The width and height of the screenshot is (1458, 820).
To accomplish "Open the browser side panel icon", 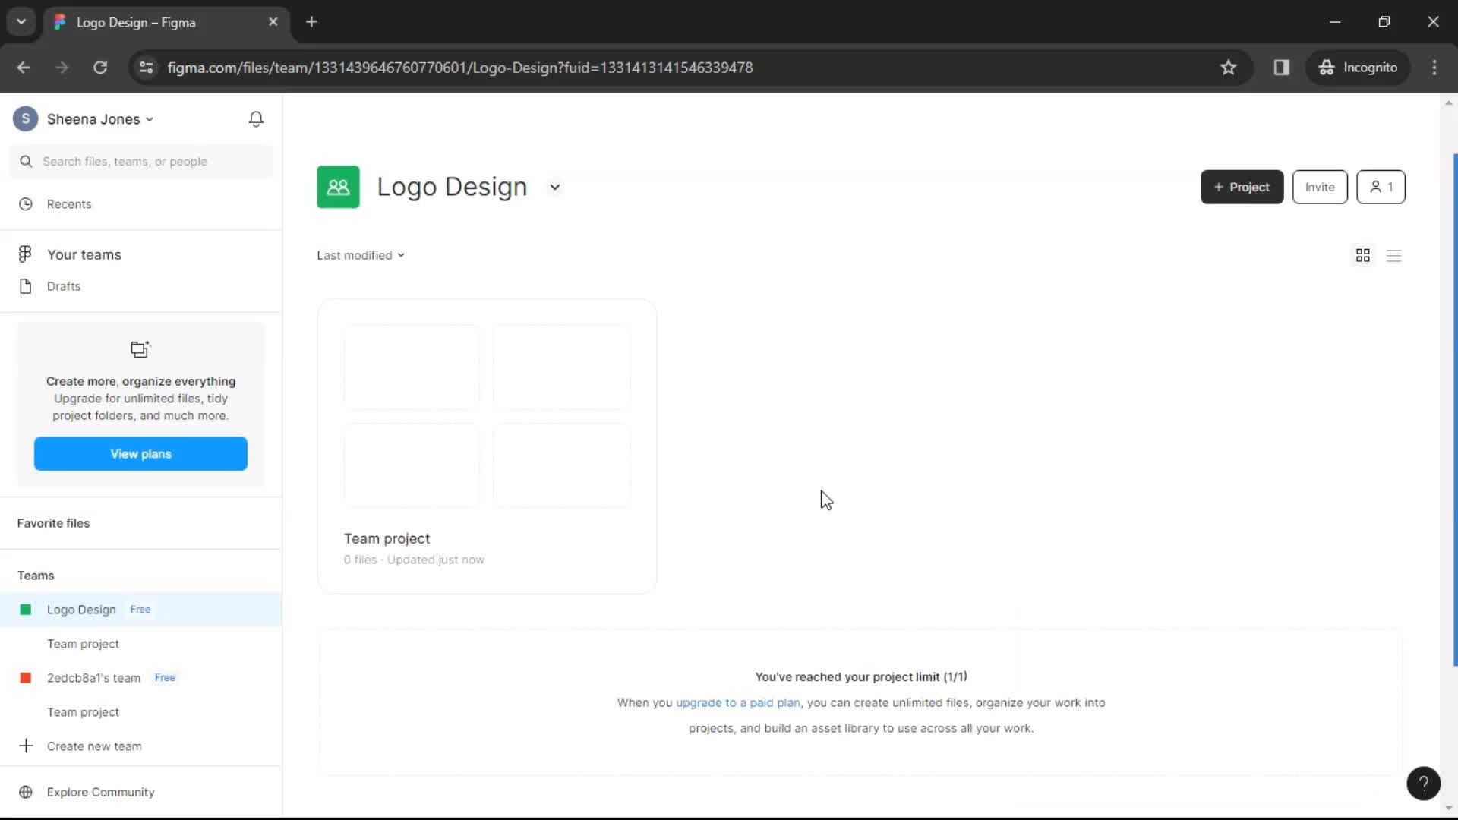I will [x=1282, y=68].
